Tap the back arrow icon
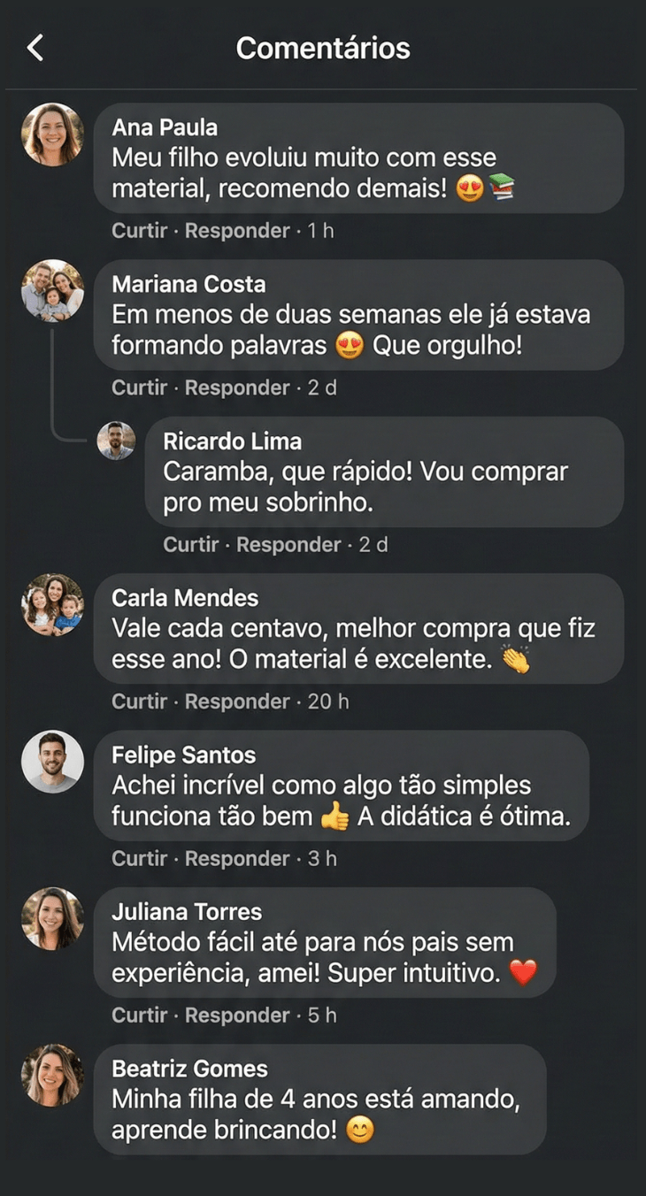 point(35,48)
